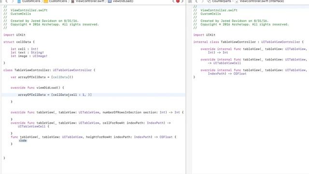This screenshot has width=309, height=174.
Task: Click 'Created by Jared Davidson' comment in assistant editor
Action: point(224,21)
